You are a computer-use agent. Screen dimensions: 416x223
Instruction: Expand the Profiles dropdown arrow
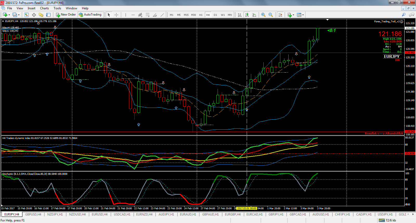click(19, 15)
